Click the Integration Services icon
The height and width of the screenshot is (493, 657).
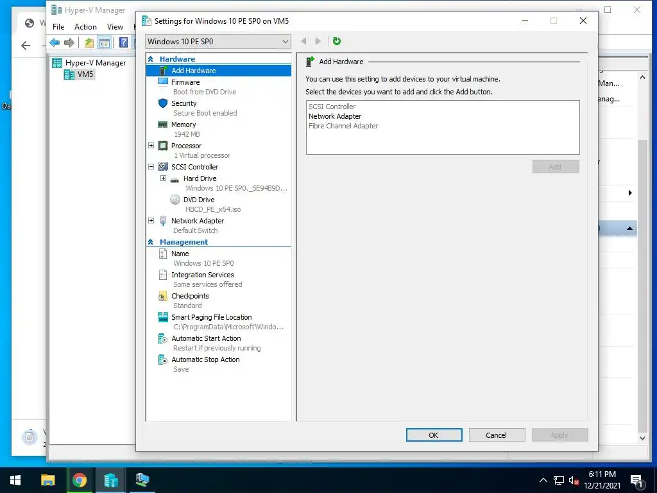(163, 275)
